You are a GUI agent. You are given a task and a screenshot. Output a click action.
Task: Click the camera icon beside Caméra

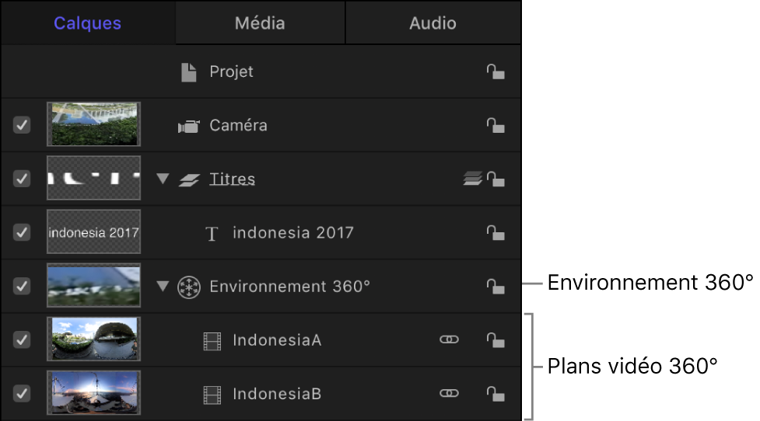click(x=188, y=126)
